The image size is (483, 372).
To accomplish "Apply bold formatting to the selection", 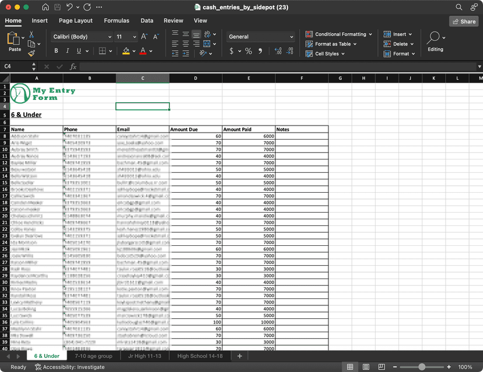I will [x=56, y=50].
